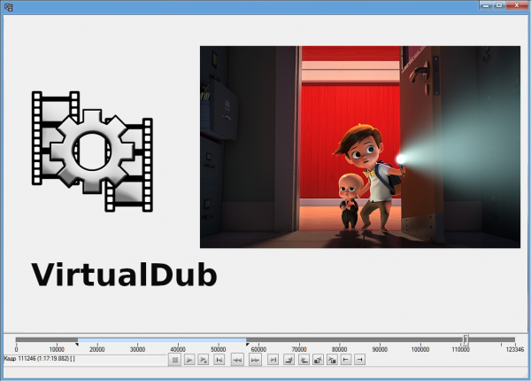
Task: Click the light blue selected range on the timeline
Action: click(x=162, y=339)
